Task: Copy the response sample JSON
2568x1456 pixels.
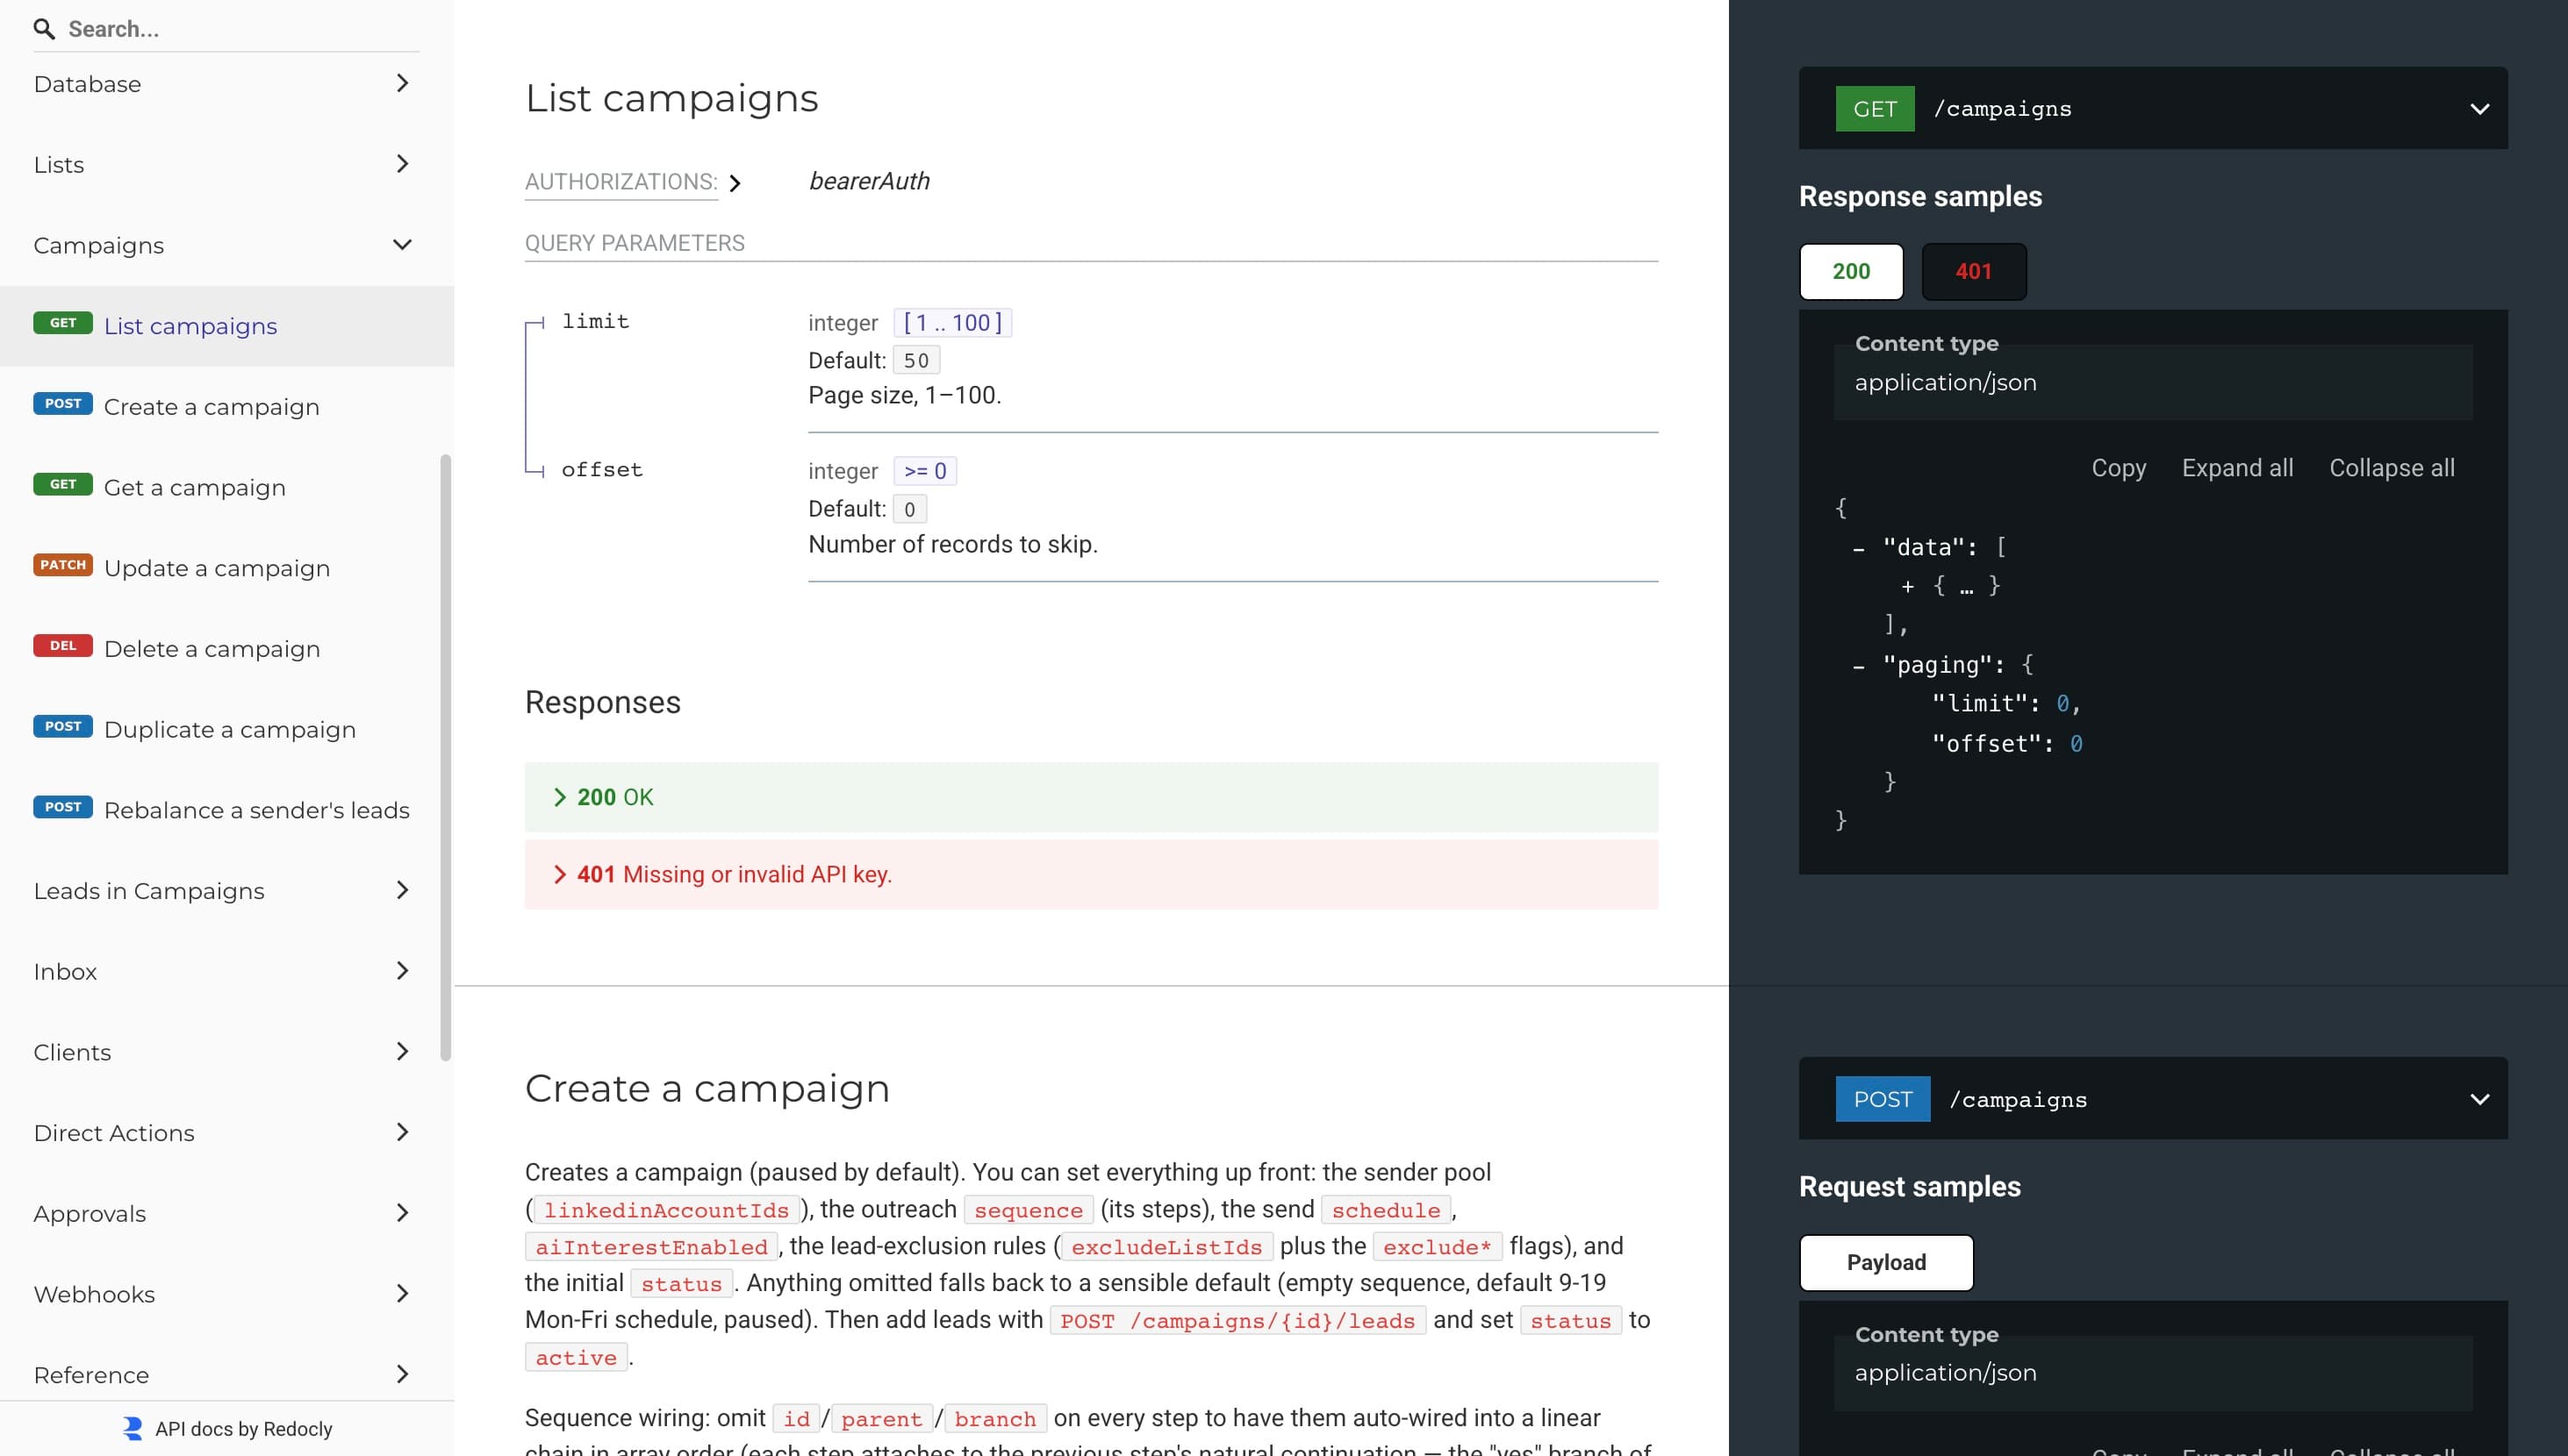Action: click(2118, 468)
